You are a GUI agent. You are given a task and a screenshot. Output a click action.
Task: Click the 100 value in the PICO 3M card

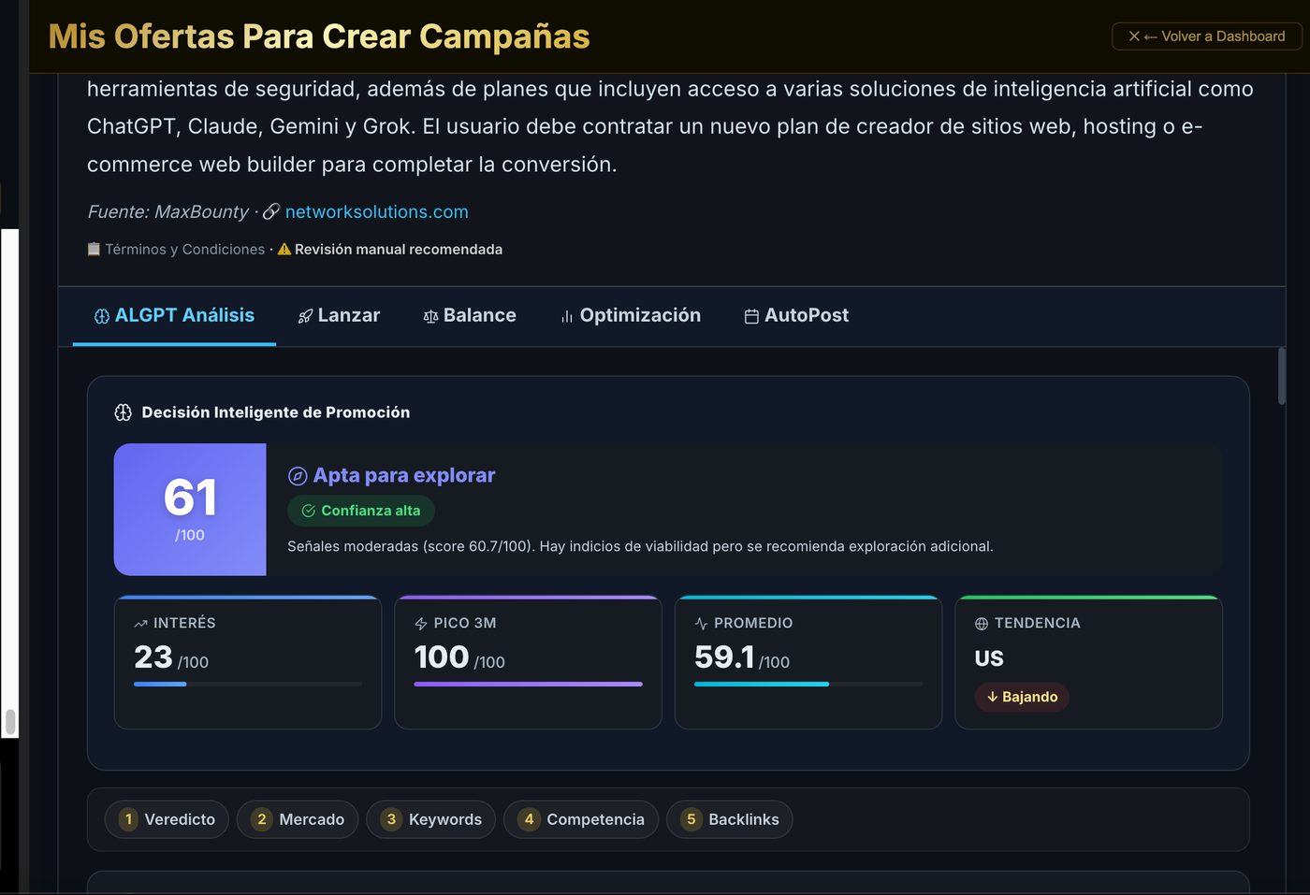click(x=442, y=657)
